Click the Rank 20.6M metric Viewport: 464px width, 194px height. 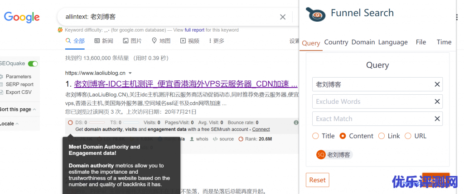click(255, 139)
